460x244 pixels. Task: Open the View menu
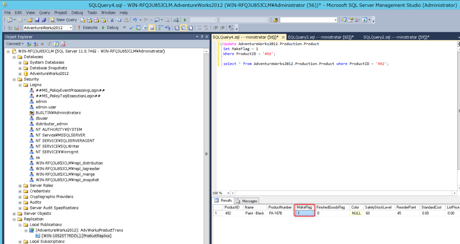(30, 13)
